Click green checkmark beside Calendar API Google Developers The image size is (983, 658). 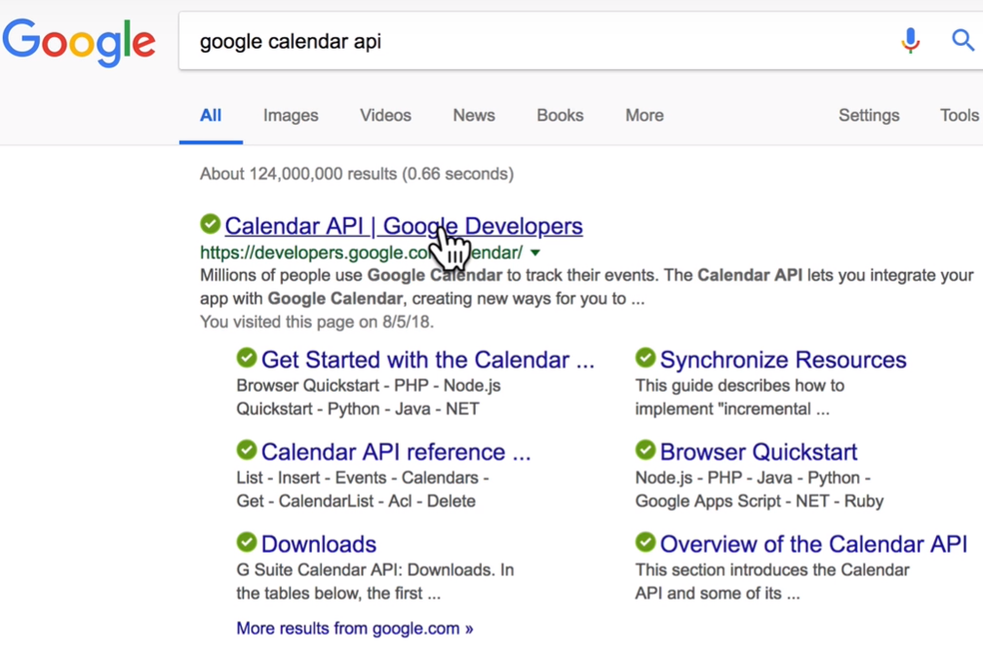[210, 224]
